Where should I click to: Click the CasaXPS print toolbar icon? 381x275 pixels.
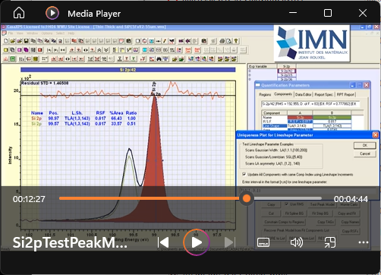tap(222, 41)
